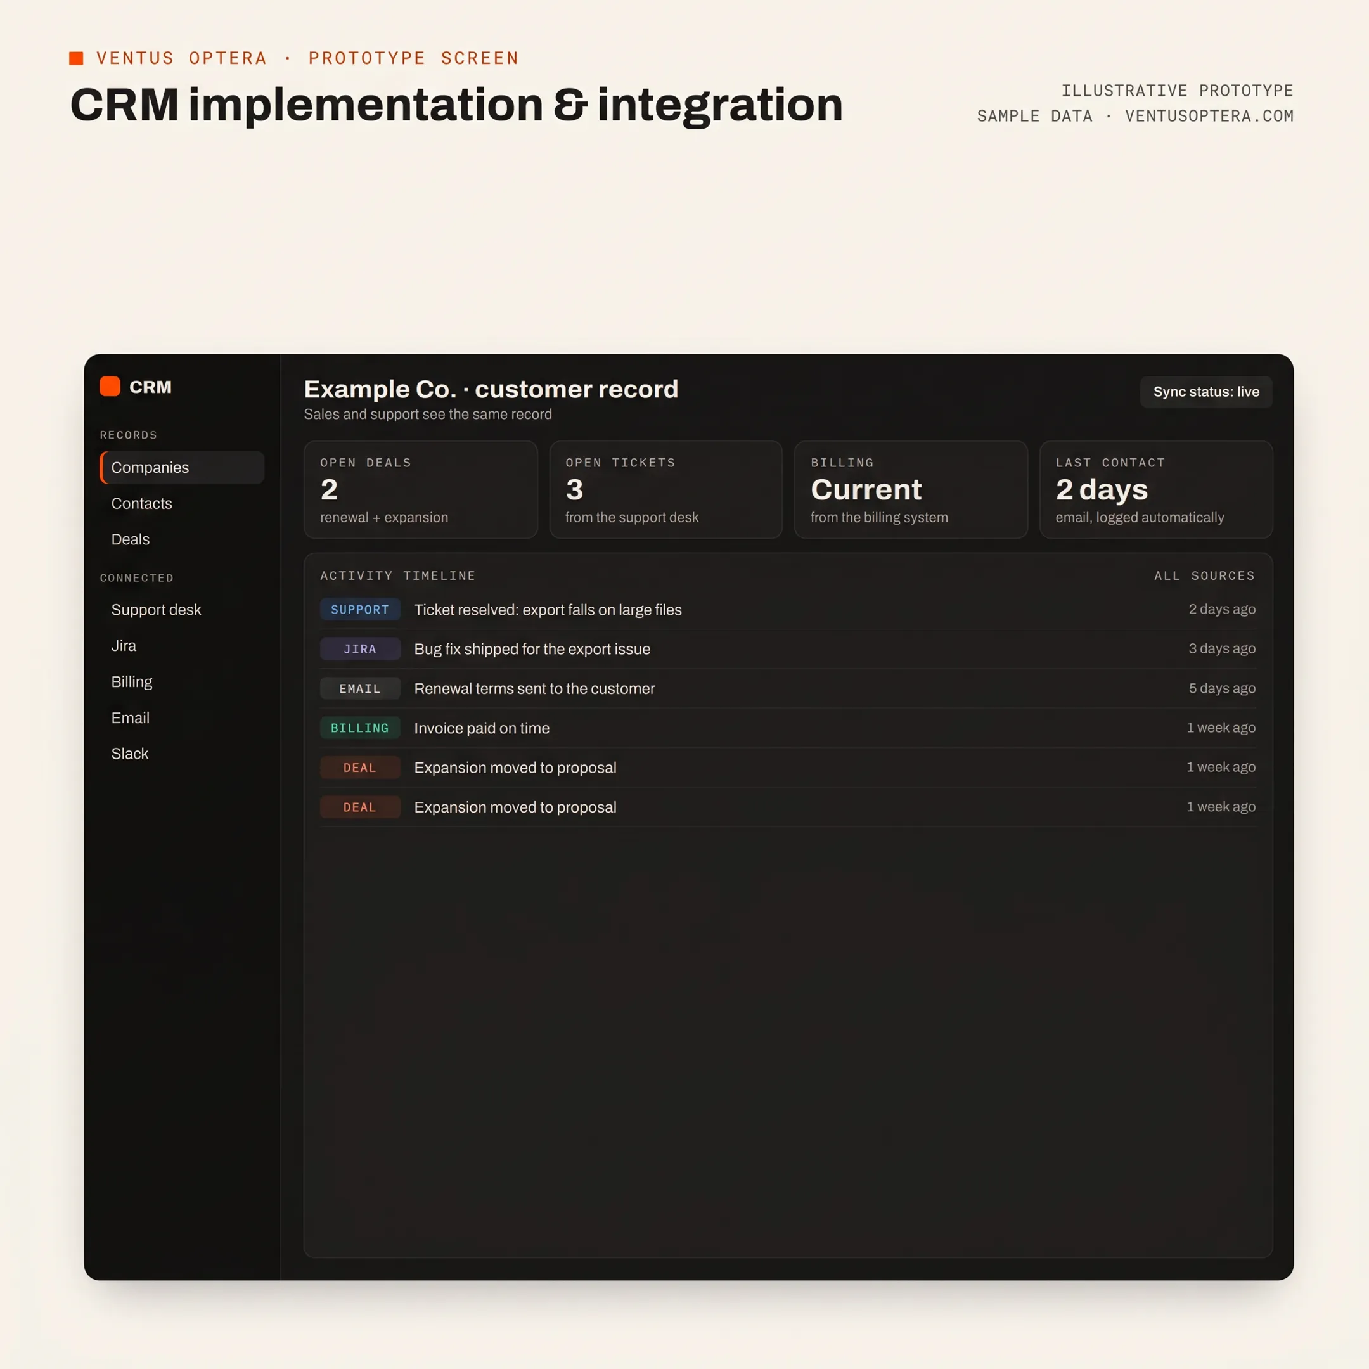Image resolution: width=1369 pixels, height=1369 pixels.
Task: Open the Support desk connection
Action: tap(156, 609)
